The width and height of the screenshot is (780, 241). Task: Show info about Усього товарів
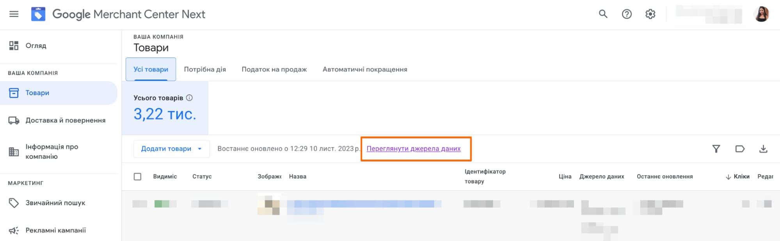point(189,98)
